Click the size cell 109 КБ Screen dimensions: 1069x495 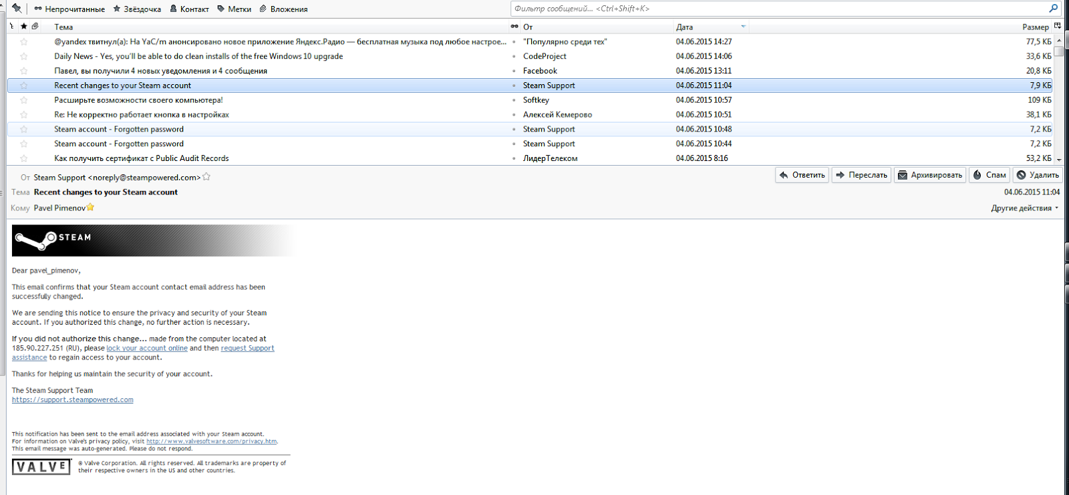click(1039, 100)
